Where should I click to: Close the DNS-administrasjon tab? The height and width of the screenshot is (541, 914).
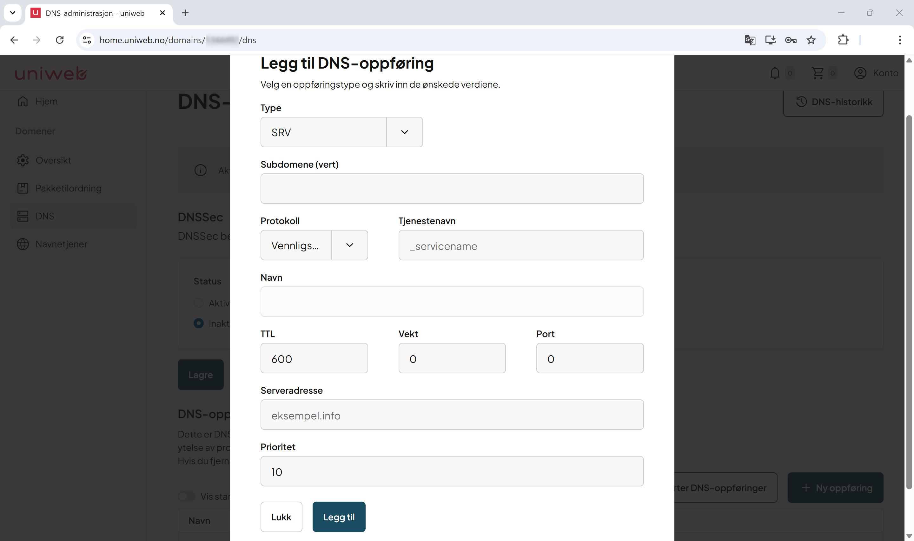(x=162, y=13)
